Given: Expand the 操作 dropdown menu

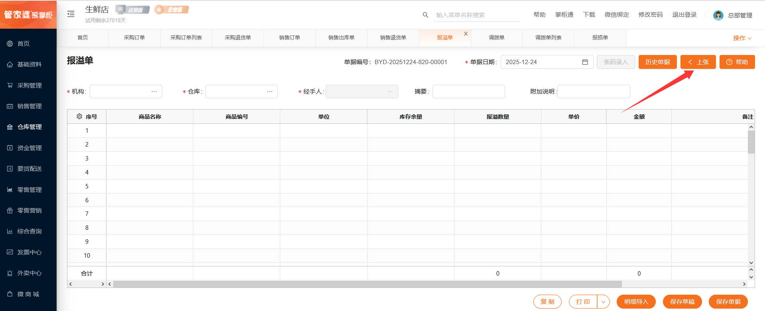Looking at the screenshot, I should click(x=742, y=38).
